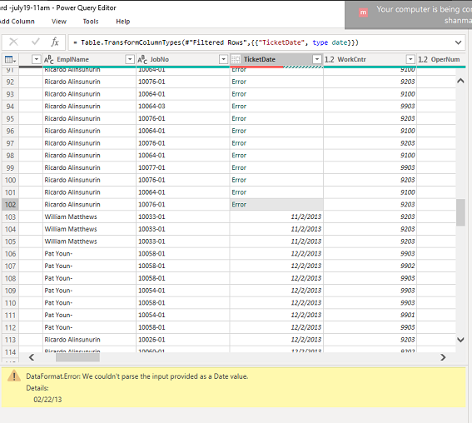Viewport: 472px width, 423px height.
Task: Open the Add Column ribbon tab
Action: (x=17, y=22)
